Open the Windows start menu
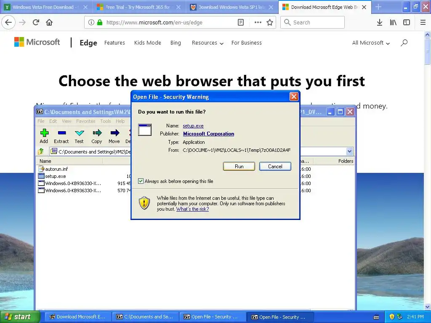 tap(20, 317)
